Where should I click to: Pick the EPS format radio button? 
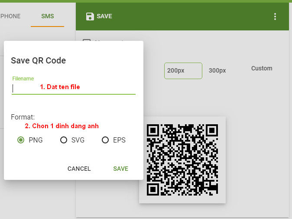105,140
